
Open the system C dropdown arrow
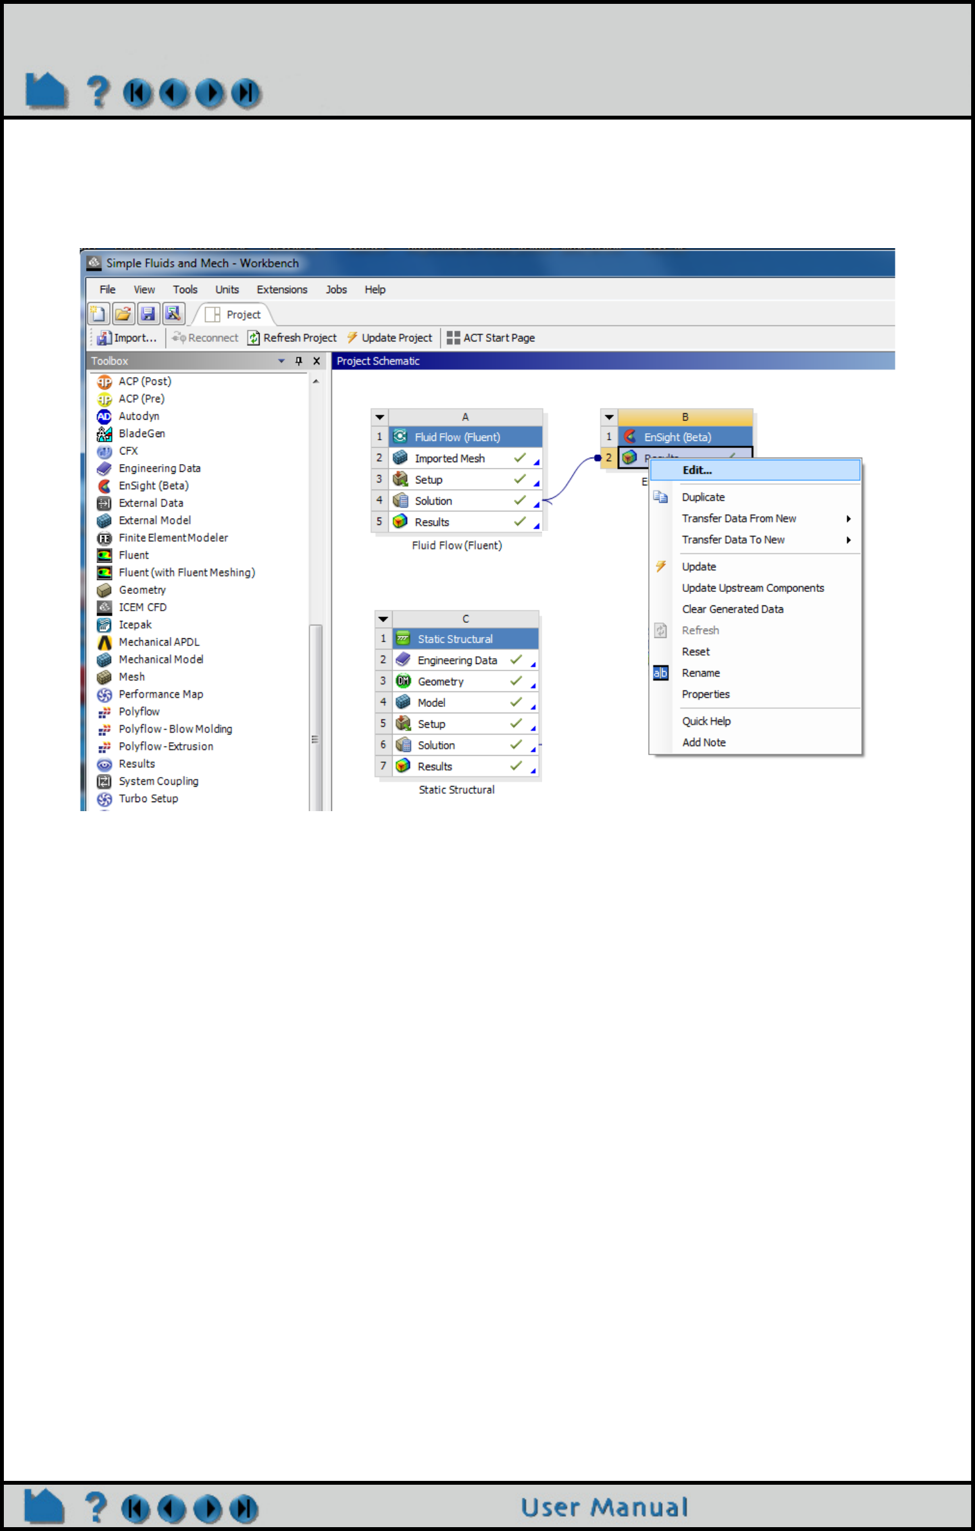pyautogui.click(x=383, y=619)
